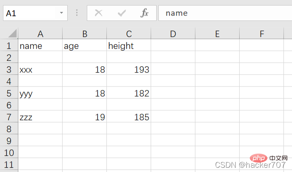Screen dimensions: 292x172
Task: Click the Select All corner triangle
Action: click(12, 34)
